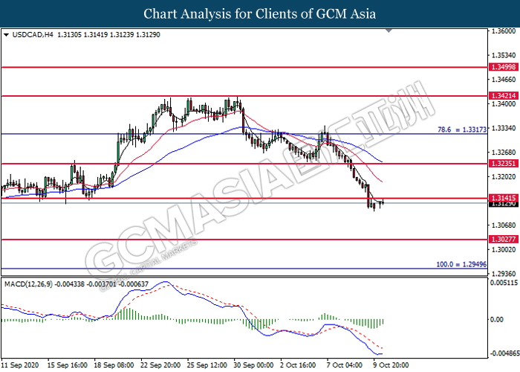Click the 7 Oct 04:00 time label

tap(345, 365)
